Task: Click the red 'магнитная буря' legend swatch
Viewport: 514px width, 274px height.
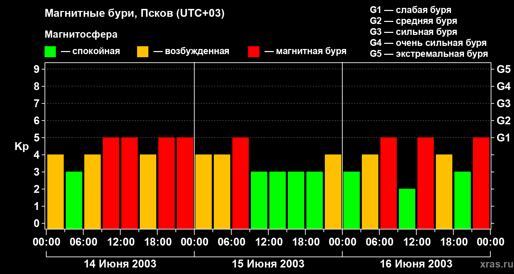Action: pos(254,52)
